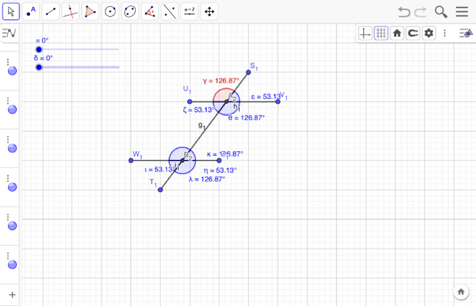Select intersection point A2
This screenshot has height=306, width=476.
[x=226, y=102]
